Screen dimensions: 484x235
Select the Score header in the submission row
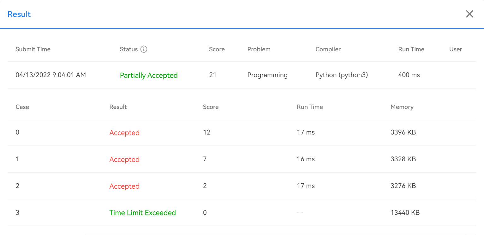pyautogui.click(x=217, y=49)
